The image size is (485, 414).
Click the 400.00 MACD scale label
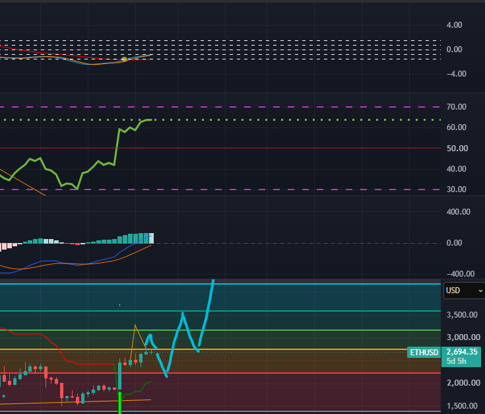pos(458,212)
